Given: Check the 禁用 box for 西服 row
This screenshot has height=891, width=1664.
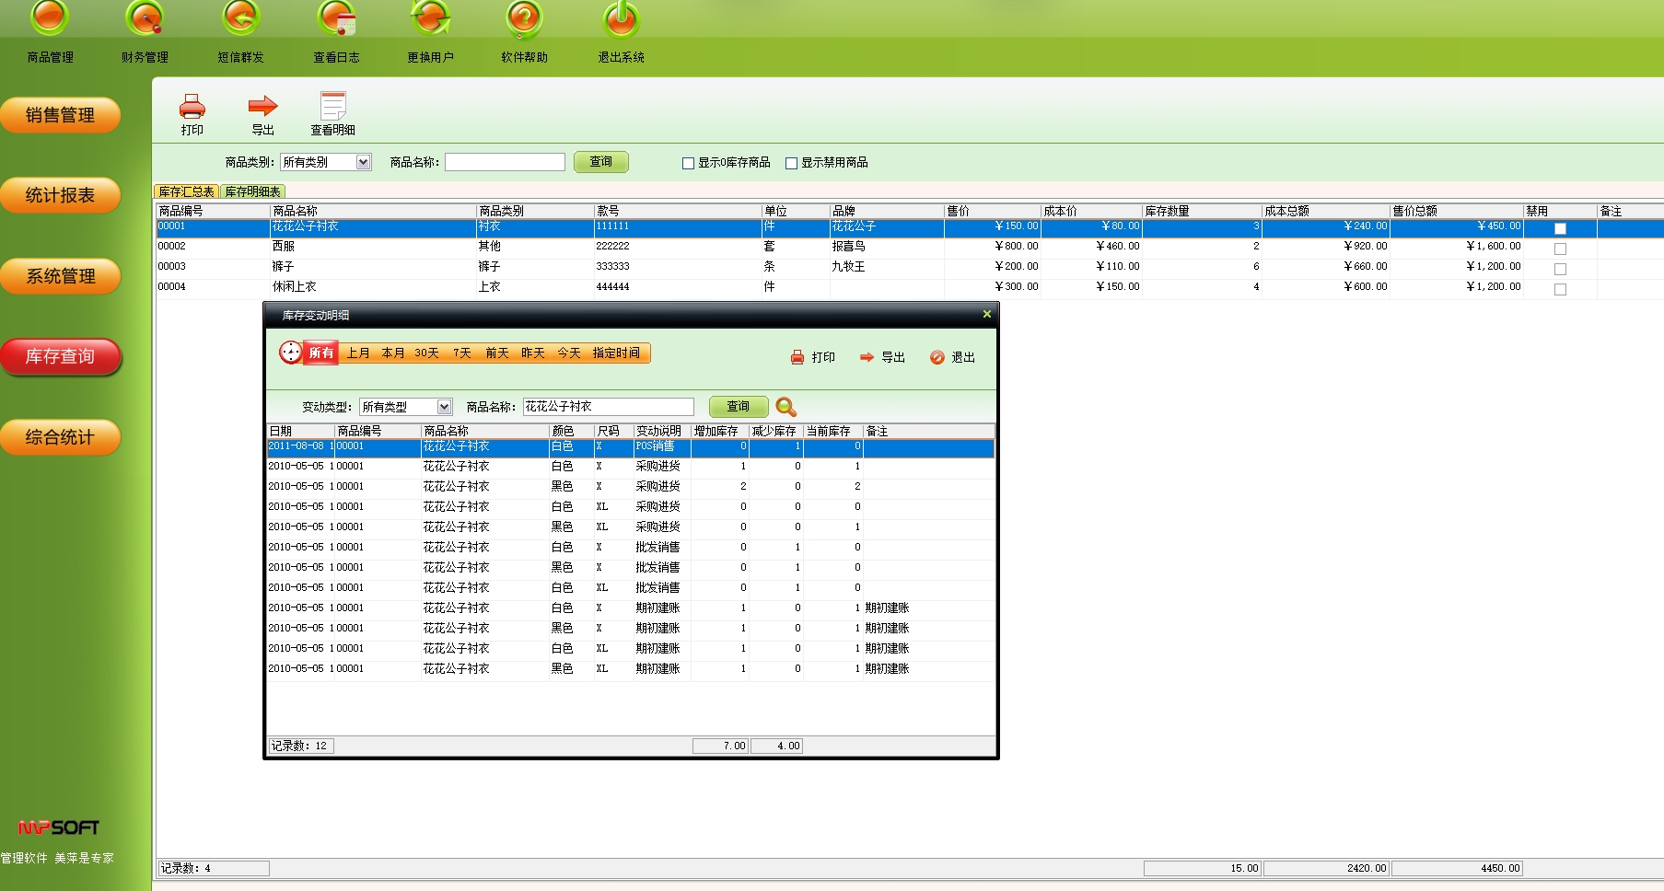Looking at the screenshot, I should click(1560, 249).
